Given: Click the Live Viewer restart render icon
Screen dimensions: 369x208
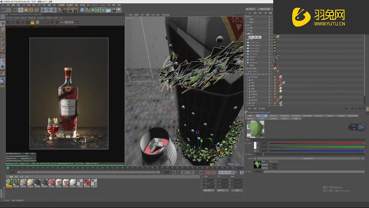Looking at the screenshot, I should tap(13, 22).
